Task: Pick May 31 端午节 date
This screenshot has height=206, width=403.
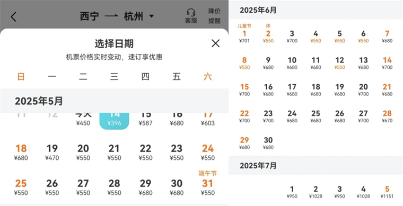Action: [208, 183]
